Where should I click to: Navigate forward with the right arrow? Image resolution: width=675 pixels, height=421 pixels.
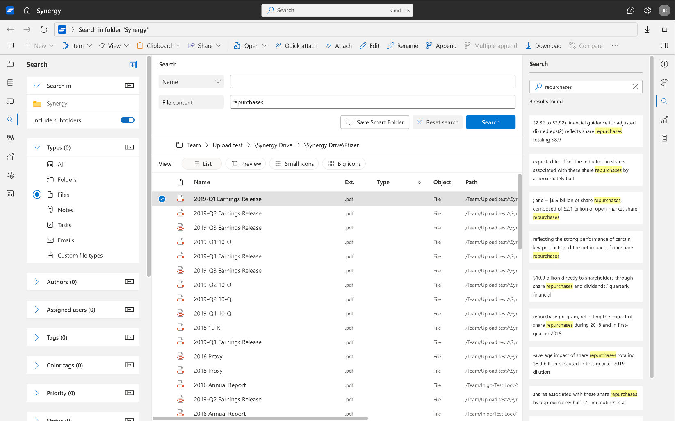[27, 29]
